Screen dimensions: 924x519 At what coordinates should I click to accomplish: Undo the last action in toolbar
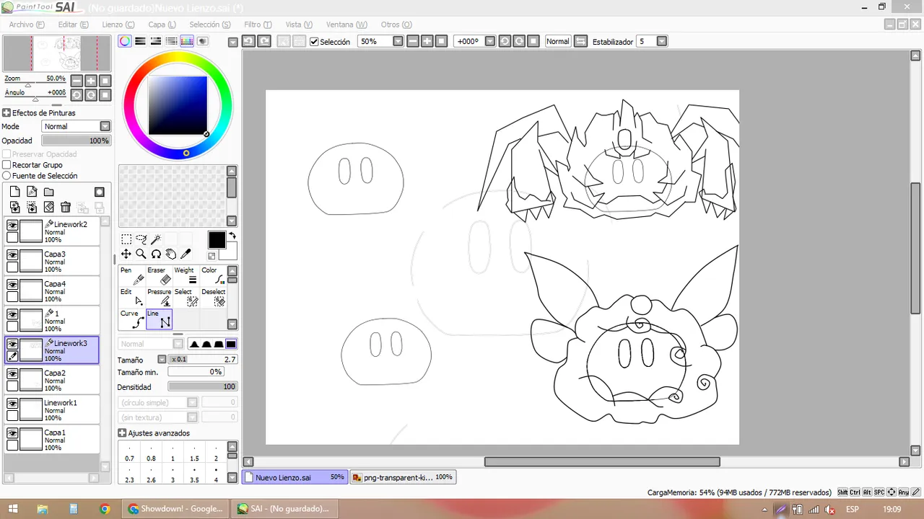coord(248,41)
